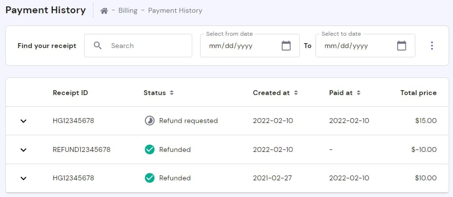Focus the receipt Search field
This screenshot has width=453, height=197.
point(147,46)
